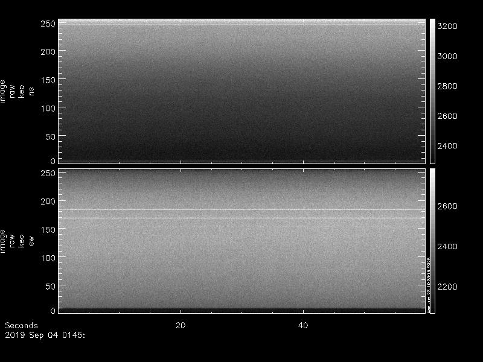This screenshot has height=362, width=483.
Task: Click the bottom plot '150' y-axis label
Action: 48,230
